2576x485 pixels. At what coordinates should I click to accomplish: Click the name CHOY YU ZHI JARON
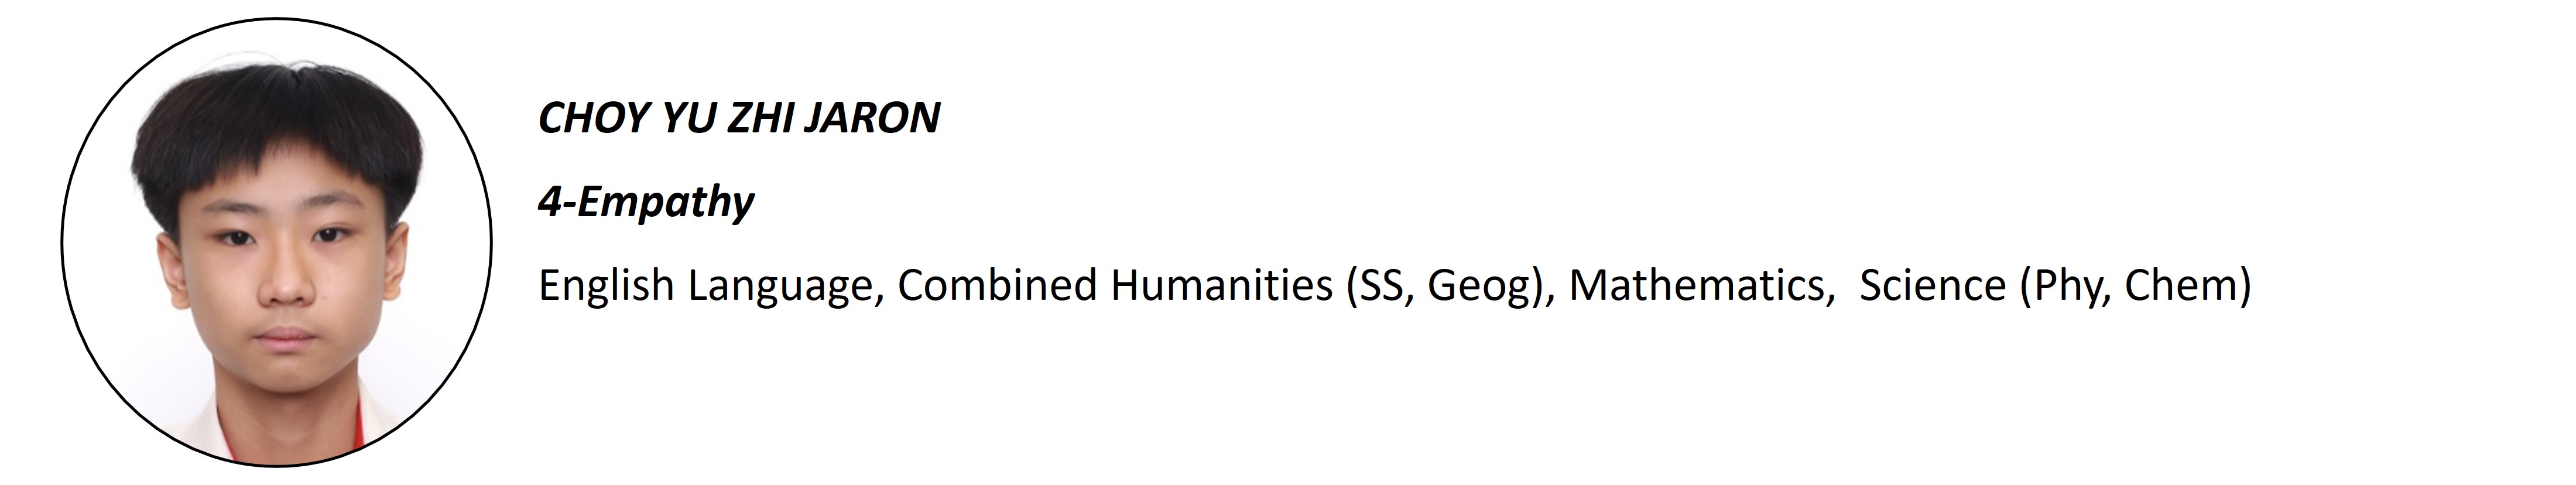click(738, 118)
